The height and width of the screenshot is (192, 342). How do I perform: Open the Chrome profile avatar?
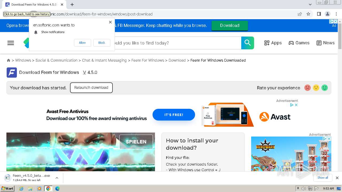pos(328,14)
